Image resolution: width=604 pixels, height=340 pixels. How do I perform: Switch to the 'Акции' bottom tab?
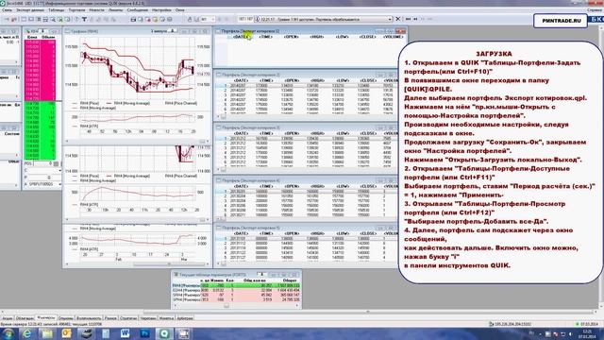tap(7, 318)
